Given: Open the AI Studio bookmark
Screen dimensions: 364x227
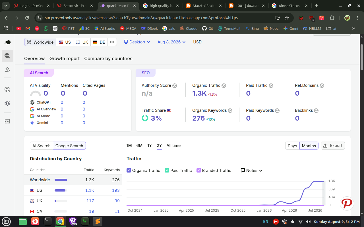Looking at the screenshot, I should click(x=105, y=28).
